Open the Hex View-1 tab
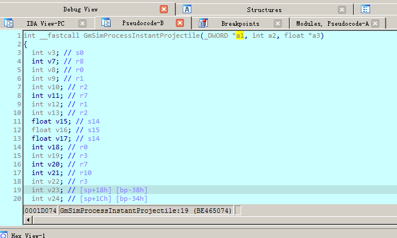This screenshot has width=397, height=238. (28, 236)
